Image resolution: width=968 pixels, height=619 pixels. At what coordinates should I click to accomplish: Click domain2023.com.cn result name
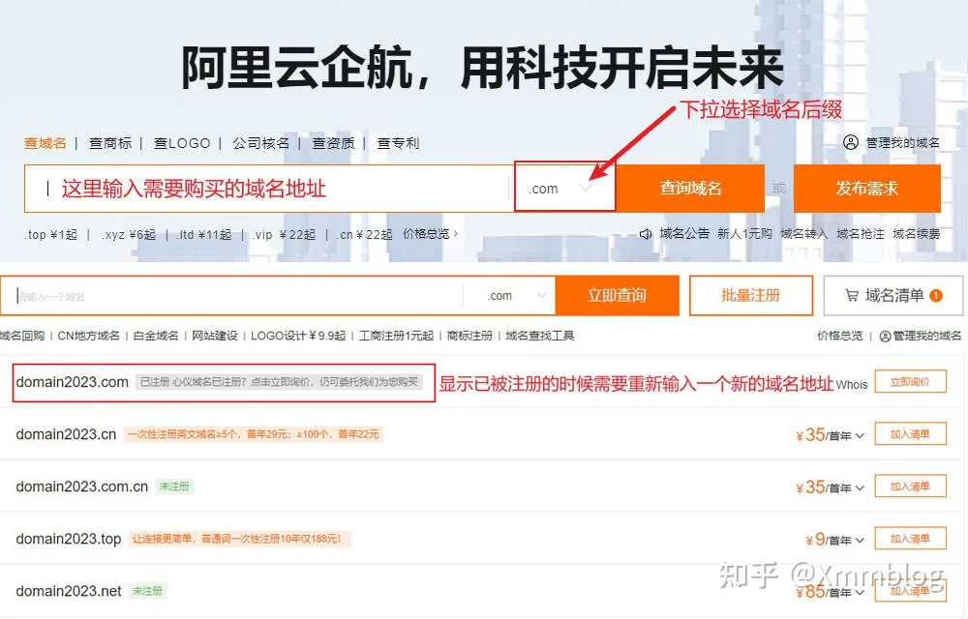[82, 487]
